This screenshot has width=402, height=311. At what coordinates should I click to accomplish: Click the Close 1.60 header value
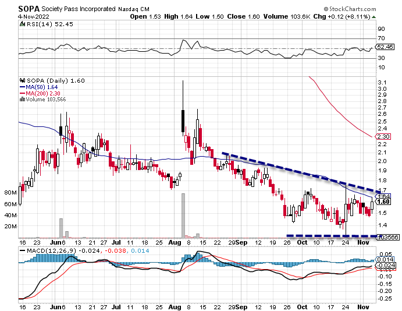pos(244,17)
